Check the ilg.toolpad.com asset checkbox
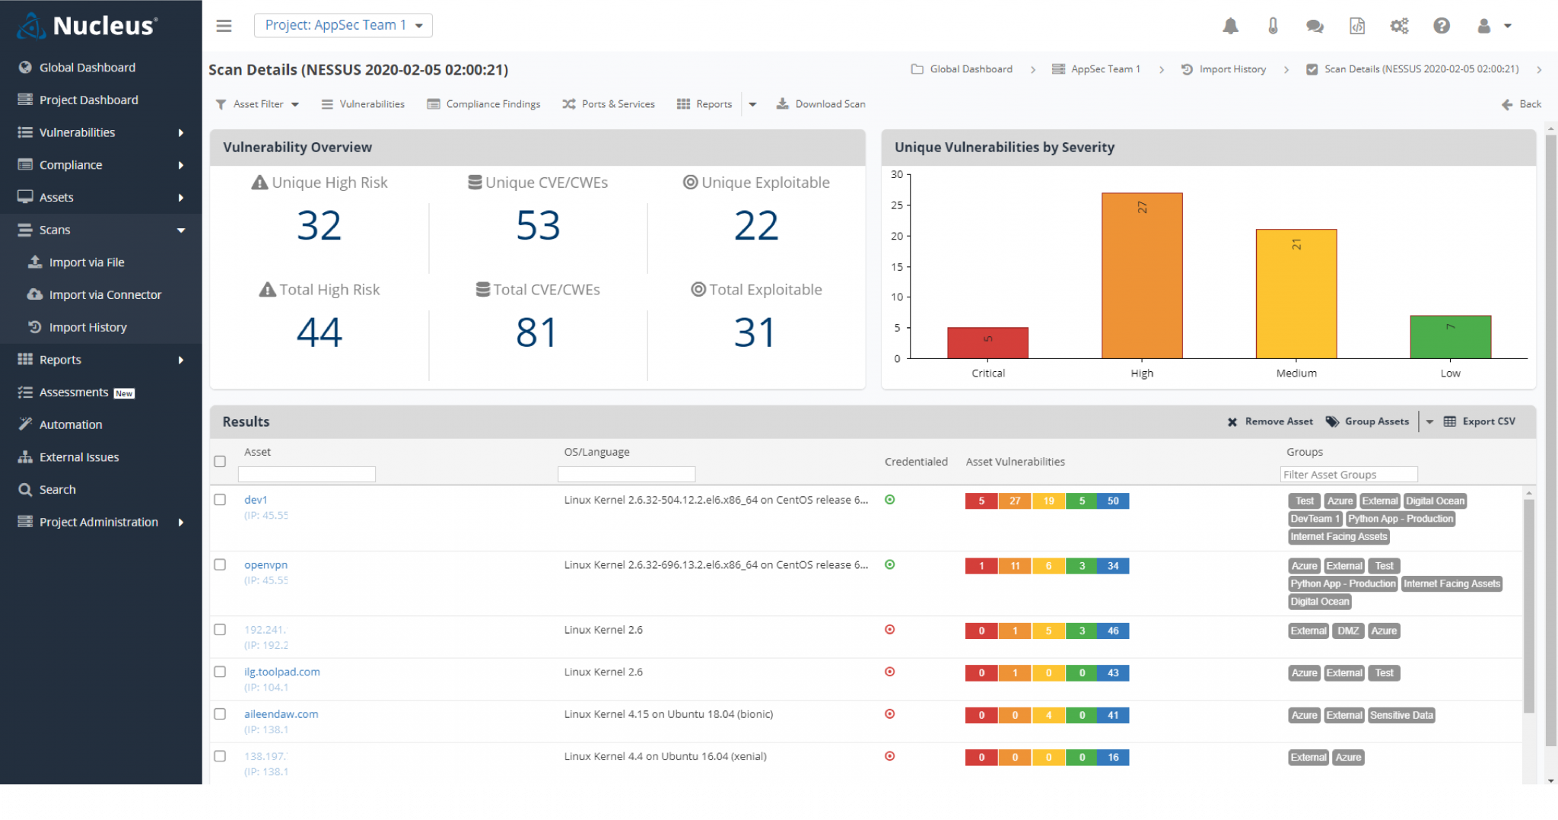The height and width of the screenshot is (820, 1558). [x=220, y=672]
